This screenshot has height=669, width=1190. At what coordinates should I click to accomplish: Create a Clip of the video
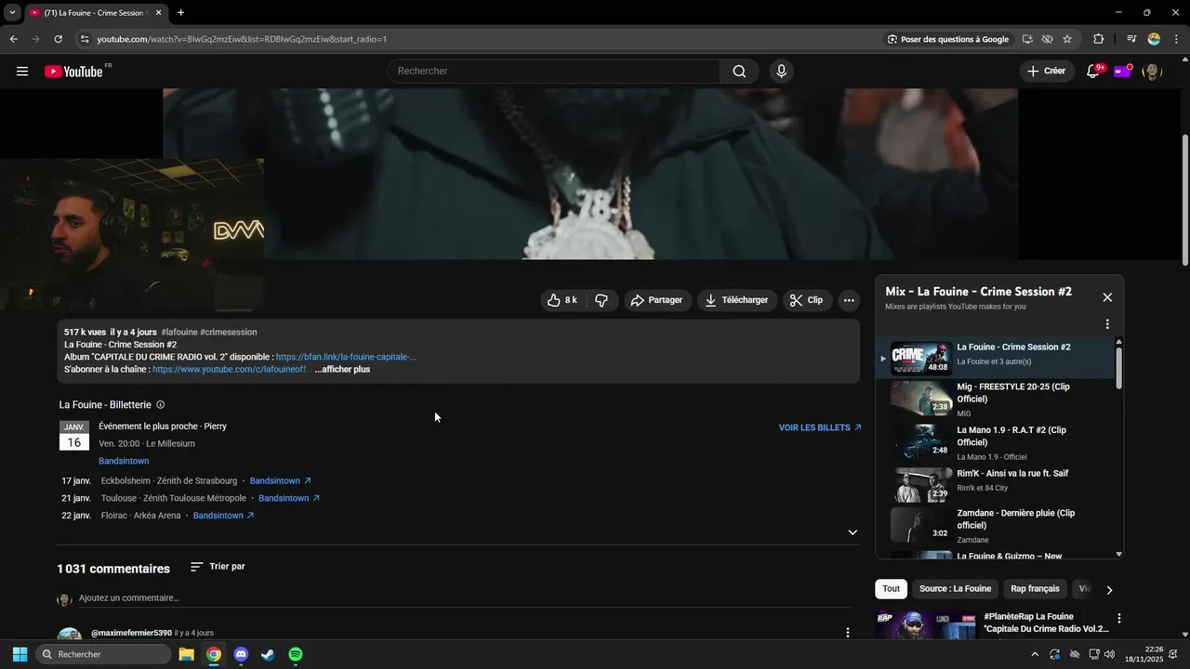806,300
